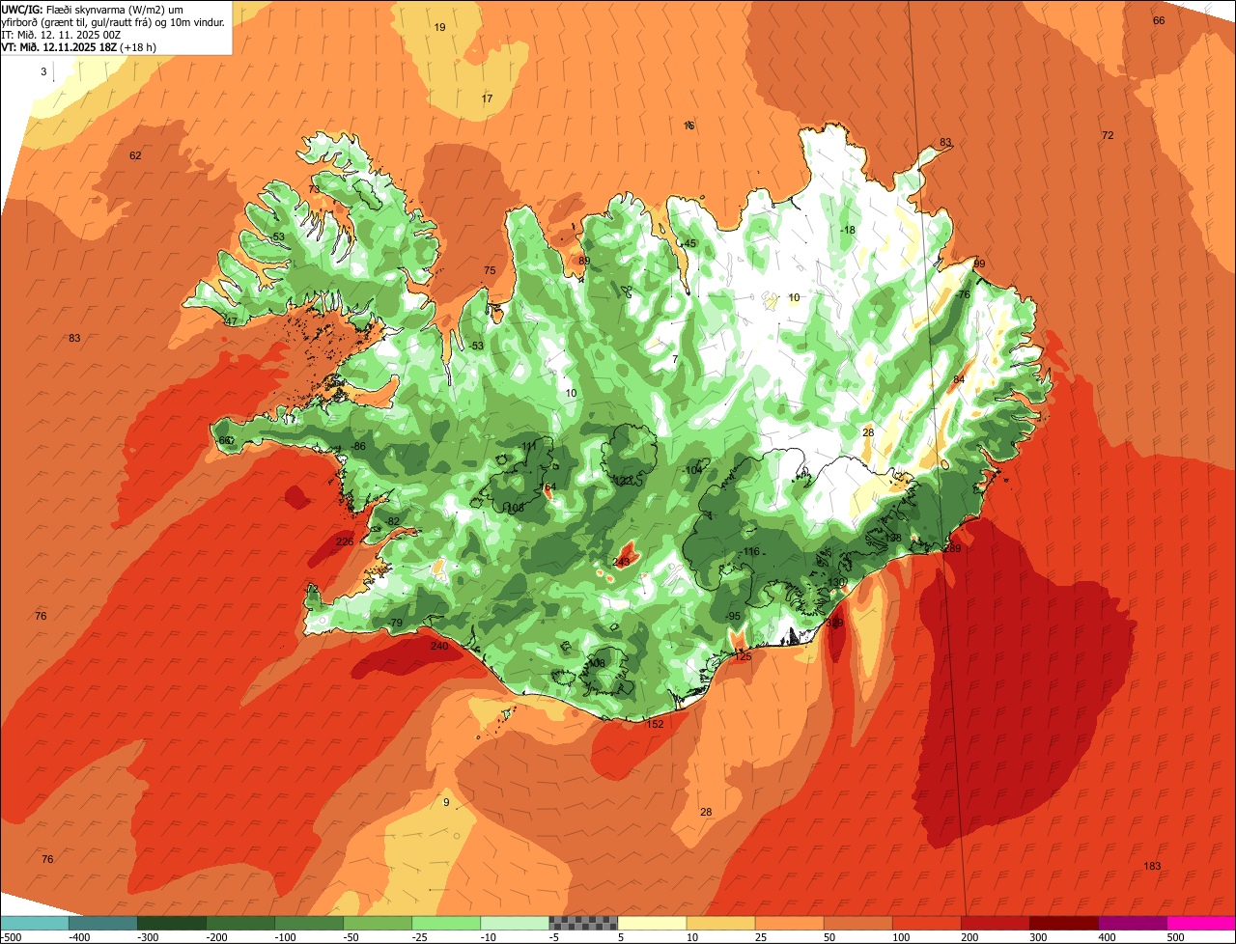Click the map value 72 over the northeast ocean
The height and width of the screenshot is (944, 1236).
click(x=1108, y=135)
